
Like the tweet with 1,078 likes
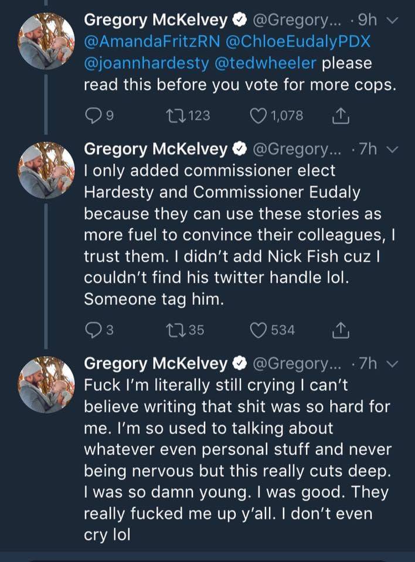pos(258,115)
